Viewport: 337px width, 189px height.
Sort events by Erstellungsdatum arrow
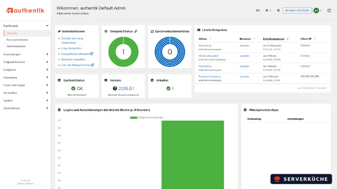tap(287, 39)
